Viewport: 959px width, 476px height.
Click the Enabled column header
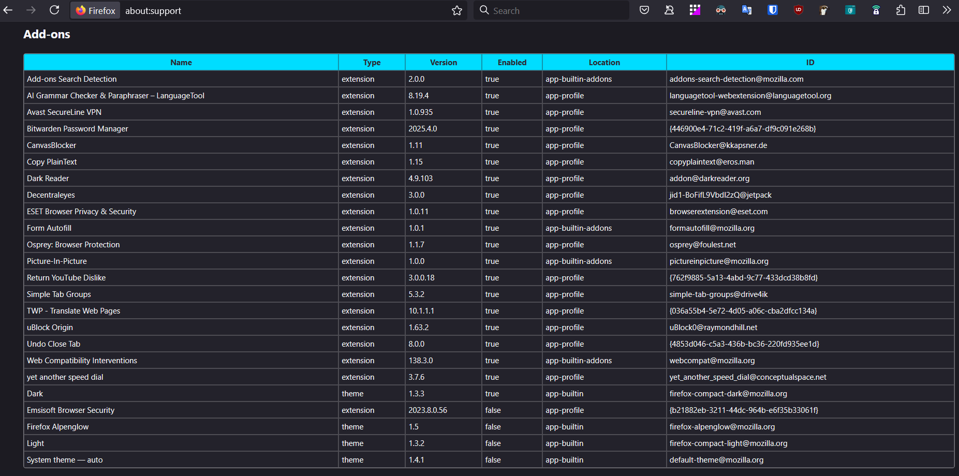(x=512, y=62)
